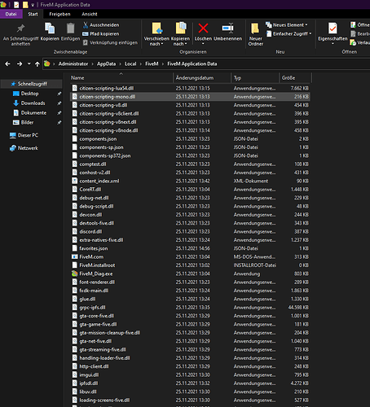
Task: Click the Eigenschaften properties icon
Action: (x=333, y=28)
